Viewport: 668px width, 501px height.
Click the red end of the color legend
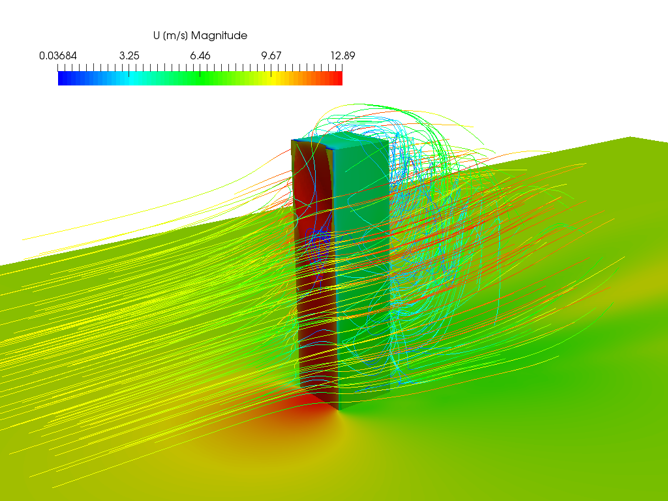click(337, 78)
